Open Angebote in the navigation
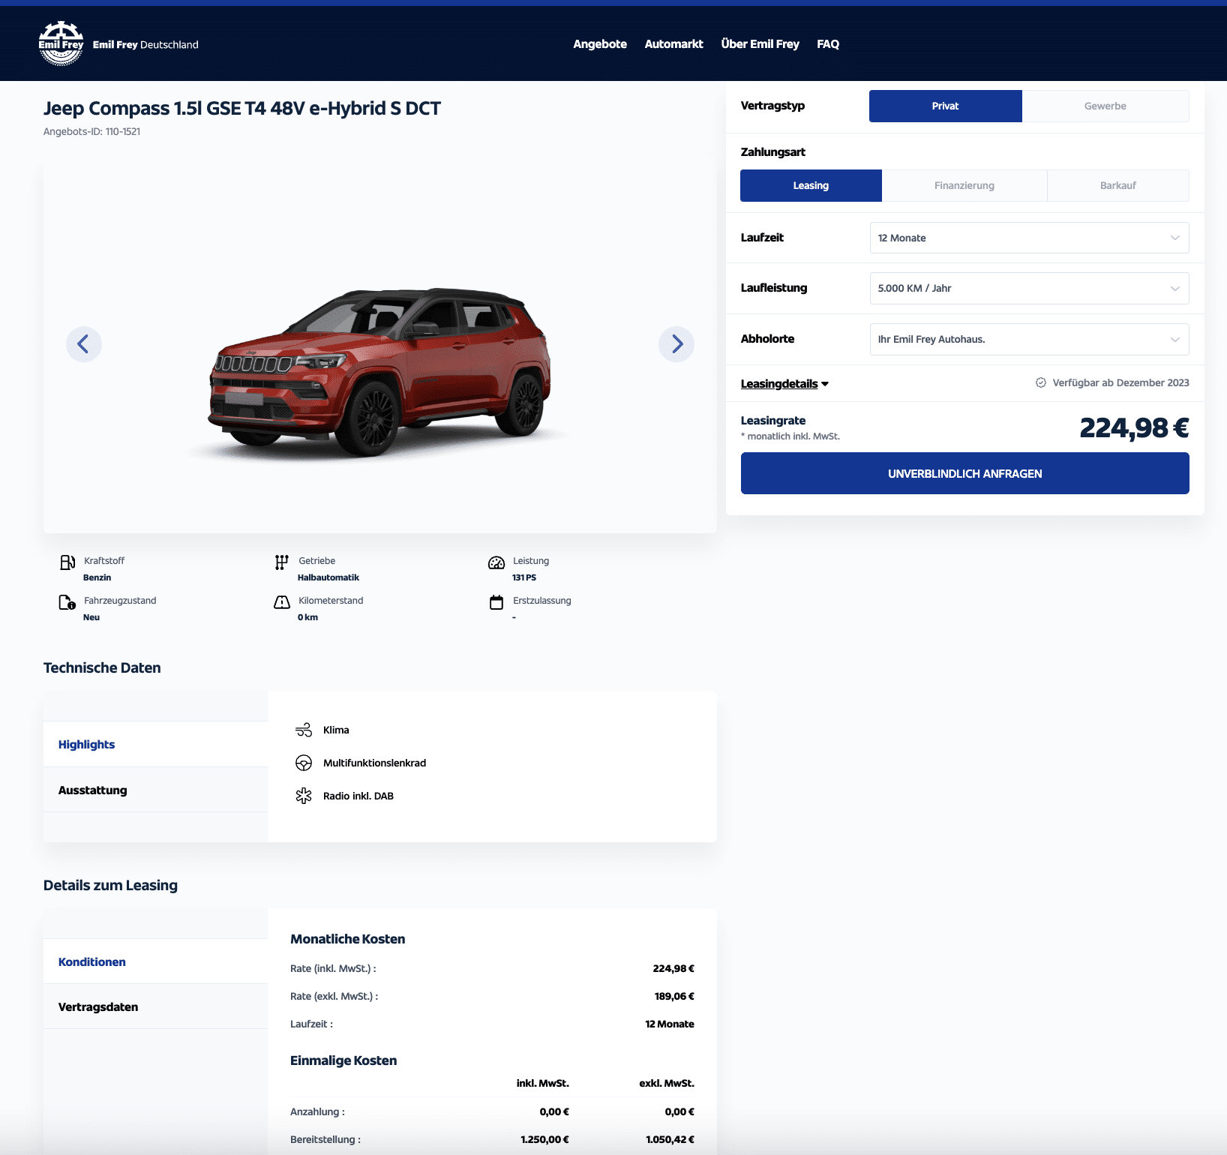 [x=600, y=43]
